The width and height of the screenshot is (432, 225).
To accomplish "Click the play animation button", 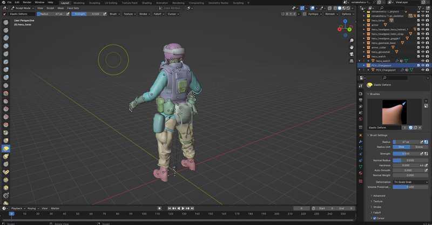I will [184, 208].
